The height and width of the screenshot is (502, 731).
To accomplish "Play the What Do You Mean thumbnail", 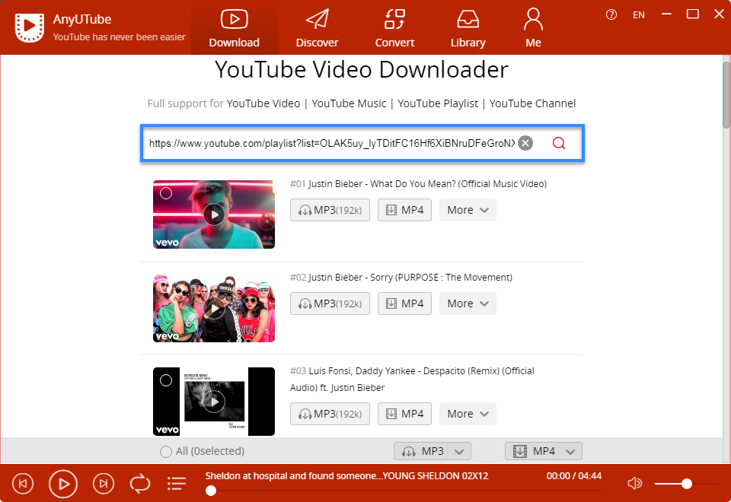I will coord(214,214).
